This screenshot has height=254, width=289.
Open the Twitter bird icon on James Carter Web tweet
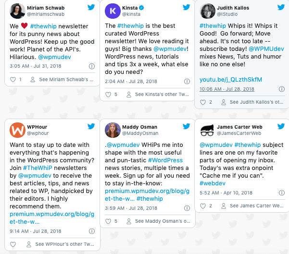click(x=280, y=126)
